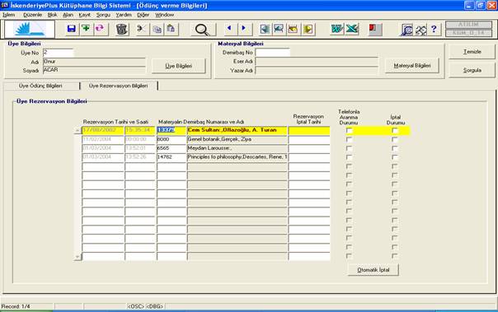Check Telefonla Arama box for Principles to philosophy row

tap(349, 157)
